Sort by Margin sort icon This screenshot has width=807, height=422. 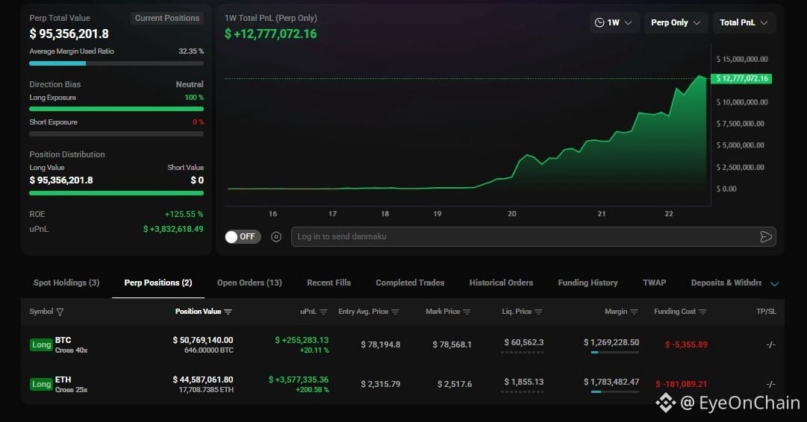click(x=634, y=312)
